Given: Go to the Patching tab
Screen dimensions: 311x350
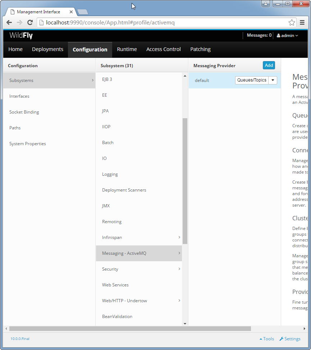Looking at the screenshot, I should (200, 49).
